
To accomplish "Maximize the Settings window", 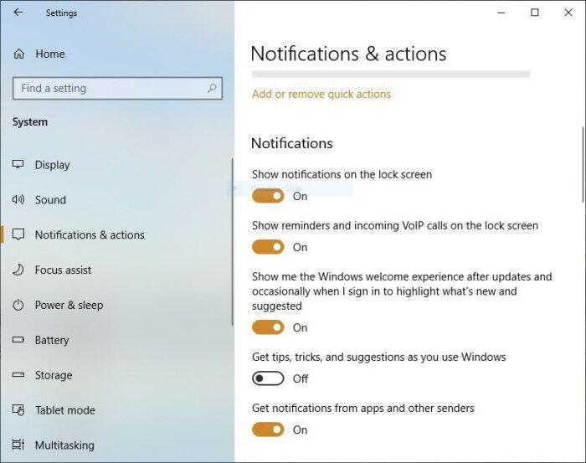I will (x=535, y=13).
